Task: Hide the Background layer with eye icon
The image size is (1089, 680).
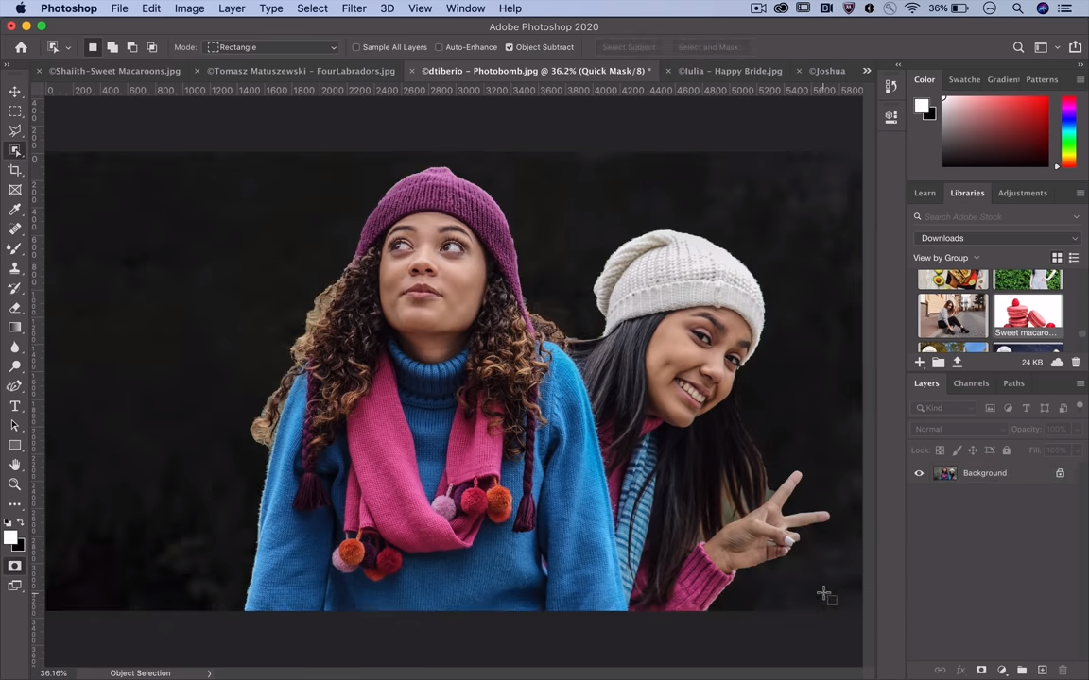Action: 919,473
